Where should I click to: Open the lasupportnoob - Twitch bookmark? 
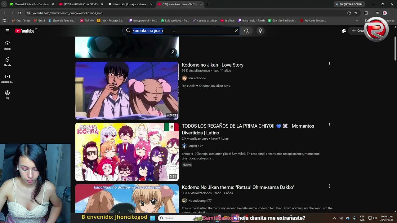point(143,21)
